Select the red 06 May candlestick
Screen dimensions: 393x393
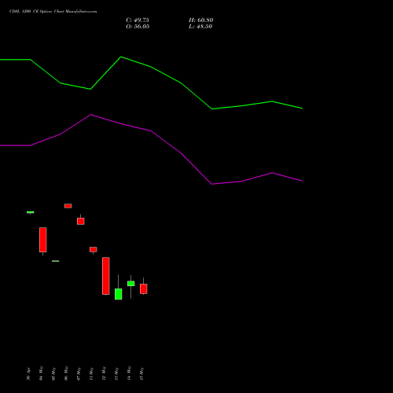coord(68,206)
